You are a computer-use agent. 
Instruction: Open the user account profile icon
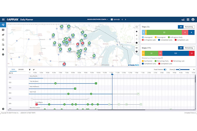click(193, 19)
